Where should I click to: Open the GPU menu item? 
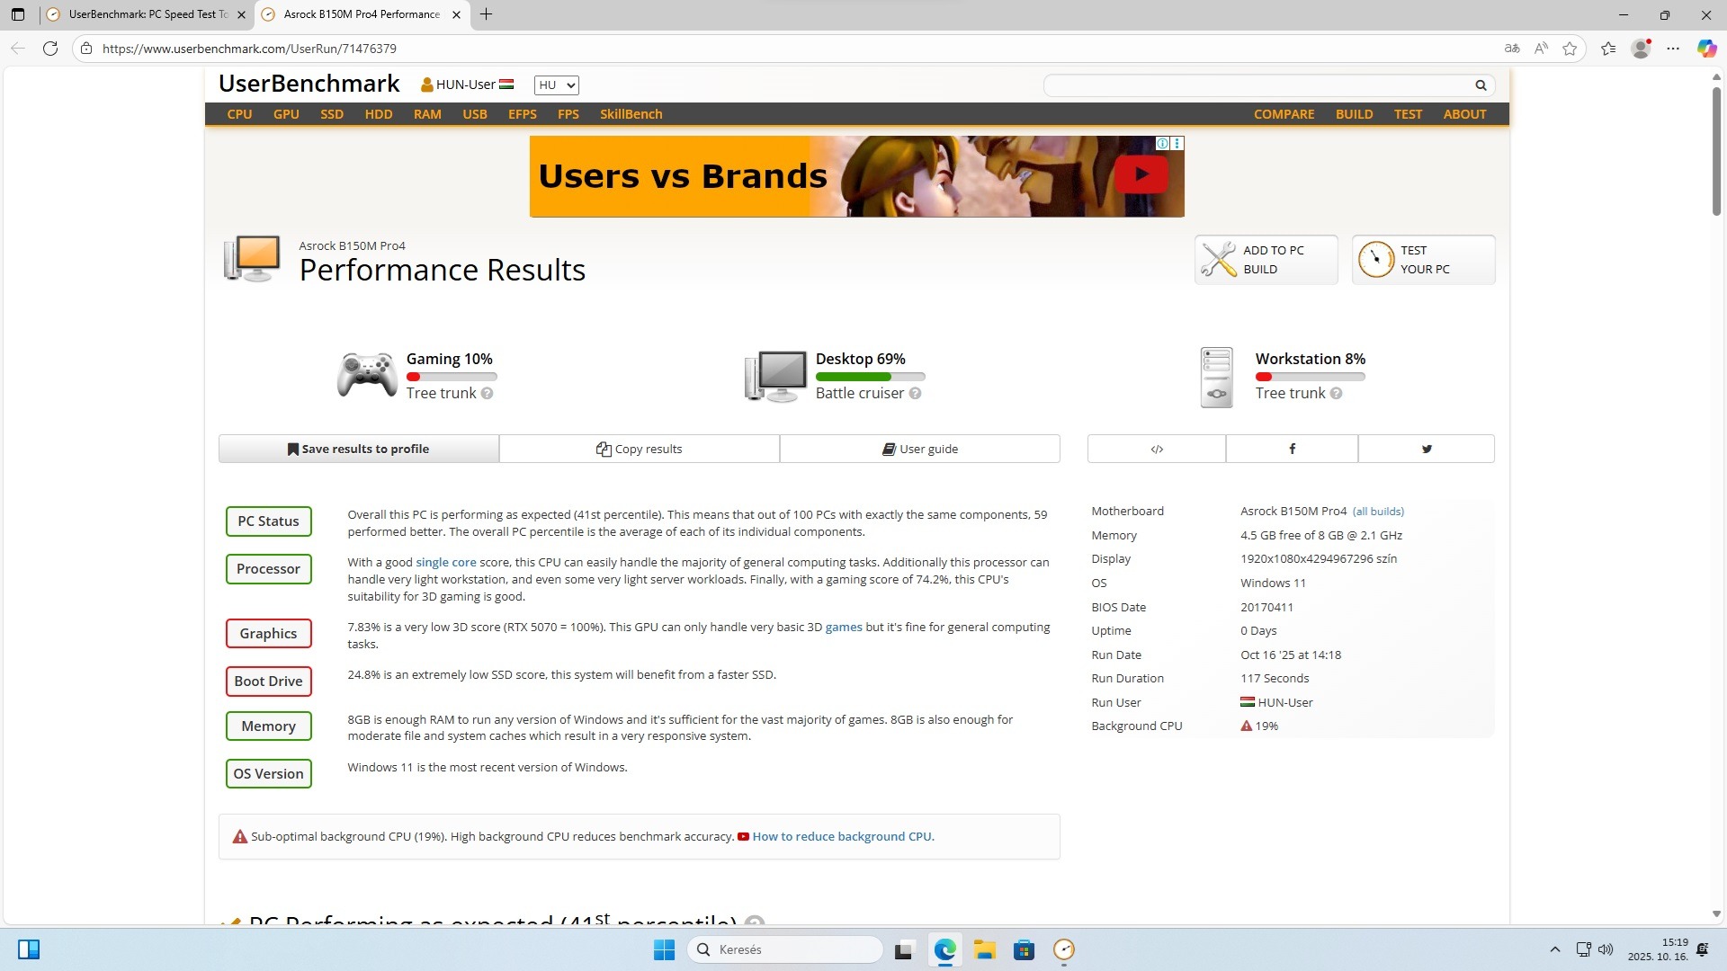pos(286,114)
